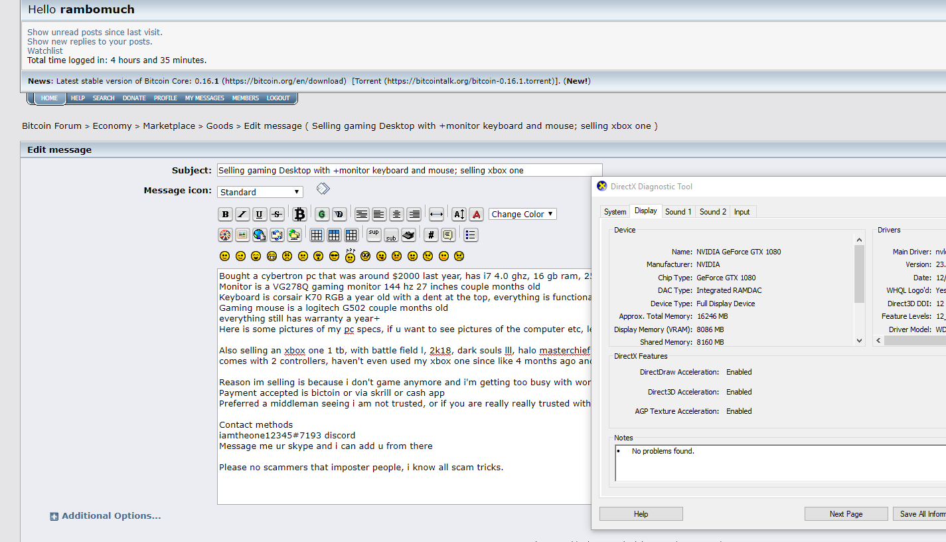Apply the Shadow text effect

pyautogui.click(x=339, y=214)
